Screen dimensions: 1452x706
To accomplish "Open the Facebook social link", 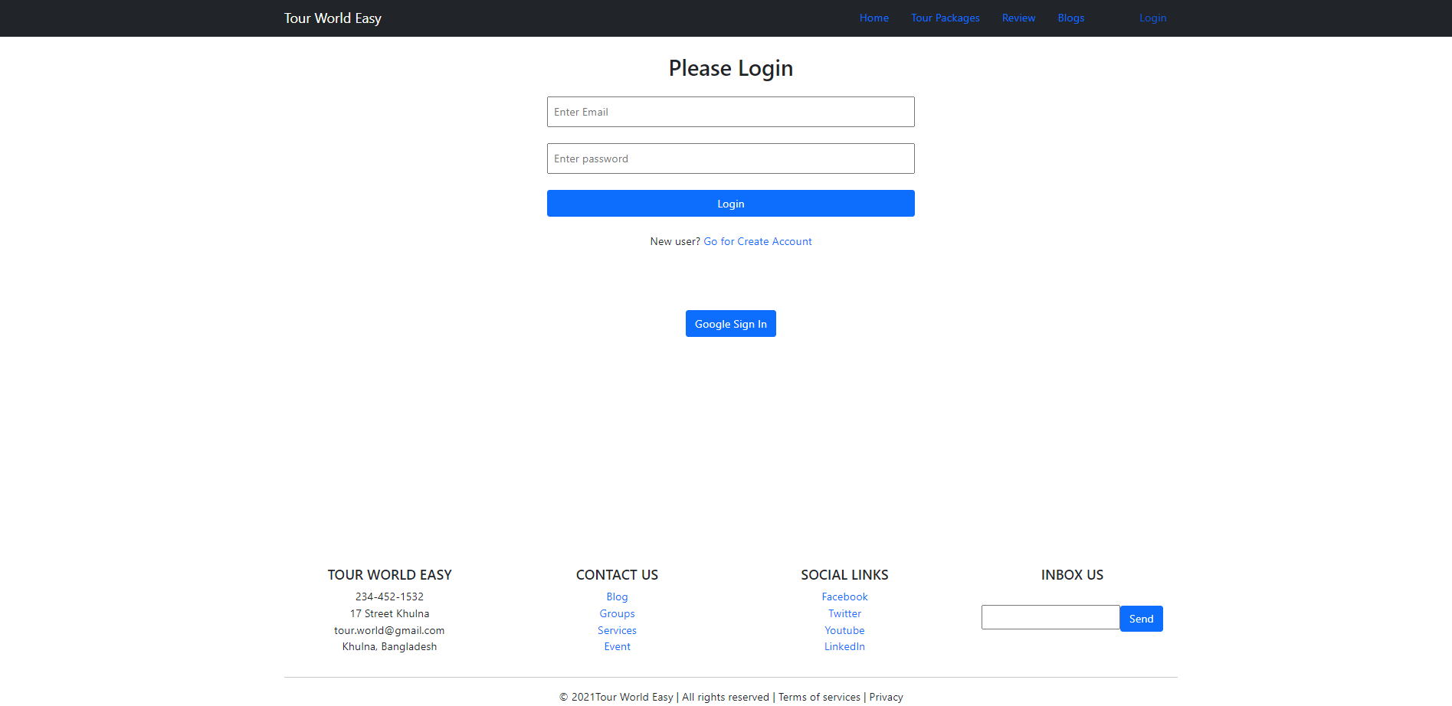I will 844,597.
